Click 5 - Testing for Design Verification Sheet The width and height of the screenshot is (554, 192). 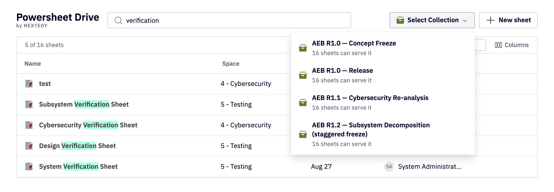click(x=236, y=146)
